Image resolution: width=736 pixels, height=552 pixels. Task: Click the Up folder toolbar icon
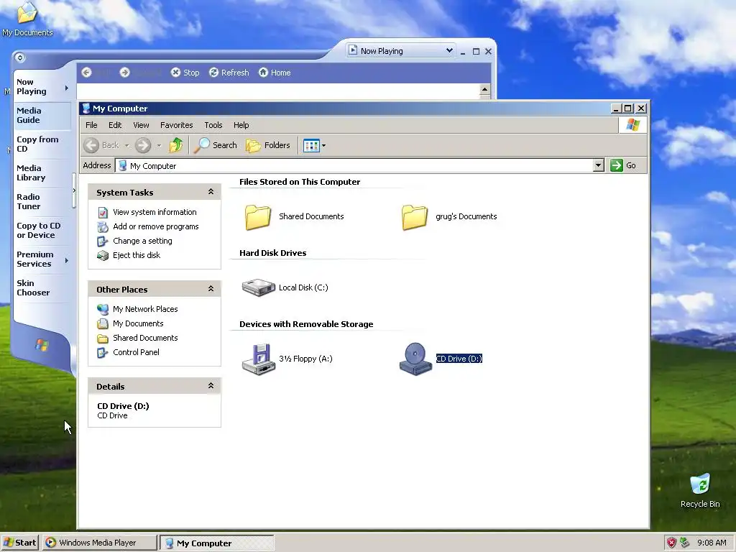(x=176, y=145)
